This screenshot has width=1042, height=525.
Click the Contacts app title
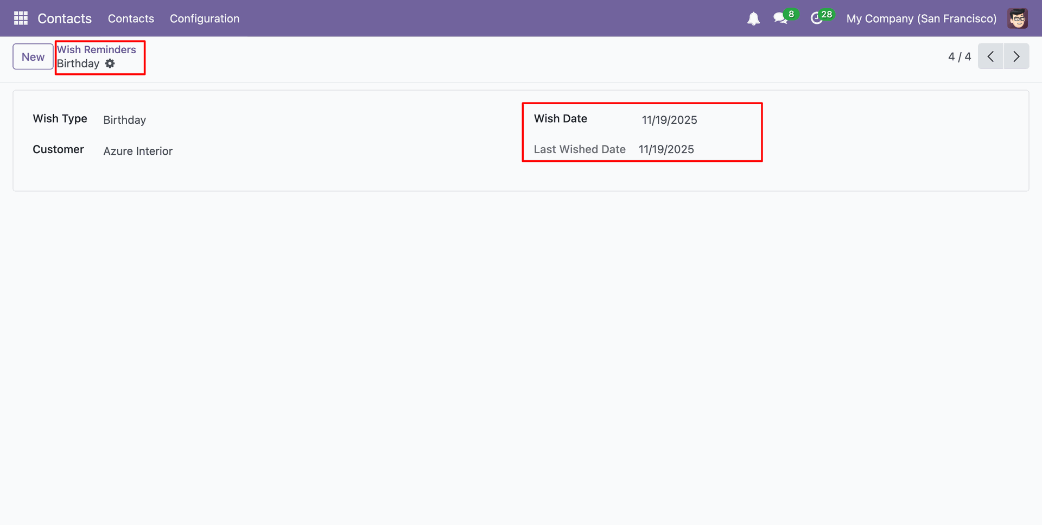pos(65,18)
